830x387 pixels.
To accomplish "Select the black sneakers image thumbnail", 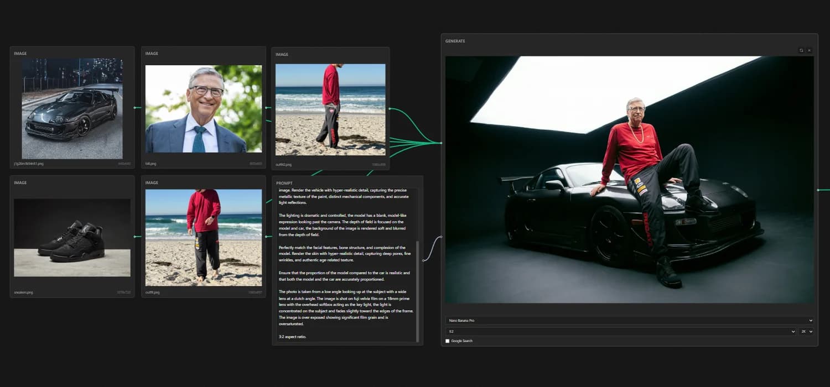I will tap(72, 238).
